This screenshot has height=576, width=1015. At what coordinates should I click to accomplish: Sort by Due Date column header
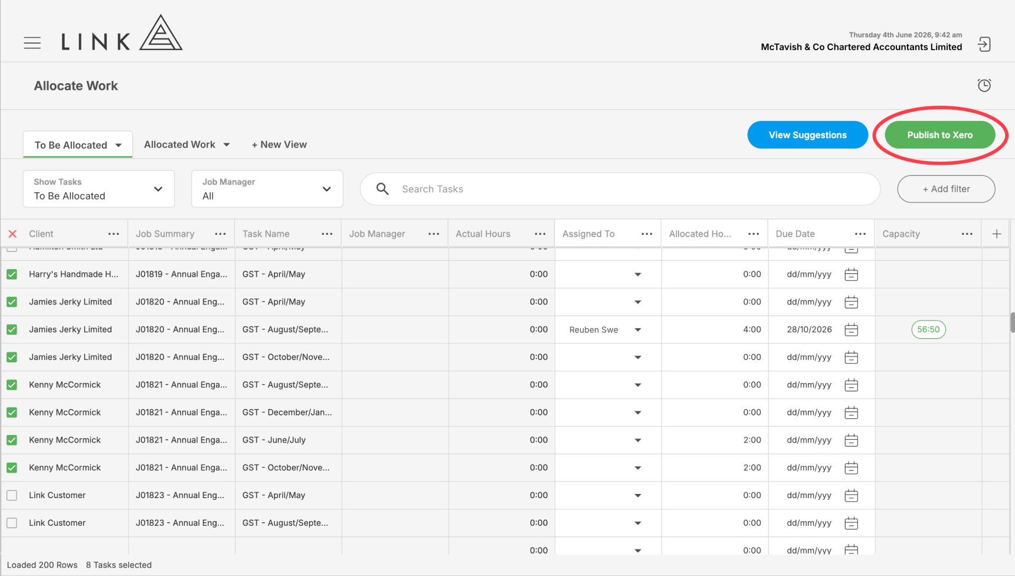point(795,234)
